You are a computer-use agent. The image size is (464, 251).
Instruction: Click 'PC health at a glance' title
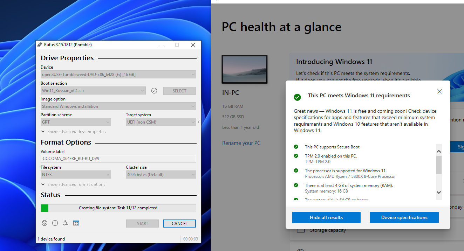(281, 27)
